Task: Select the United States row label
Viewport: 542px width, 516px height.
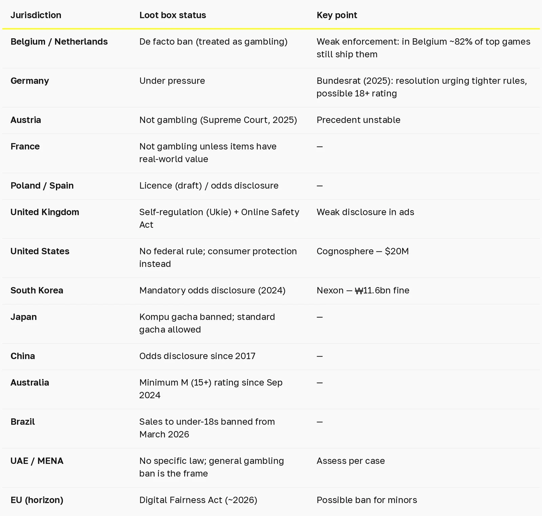Action: pyautogui.click(x=40, y=251)
